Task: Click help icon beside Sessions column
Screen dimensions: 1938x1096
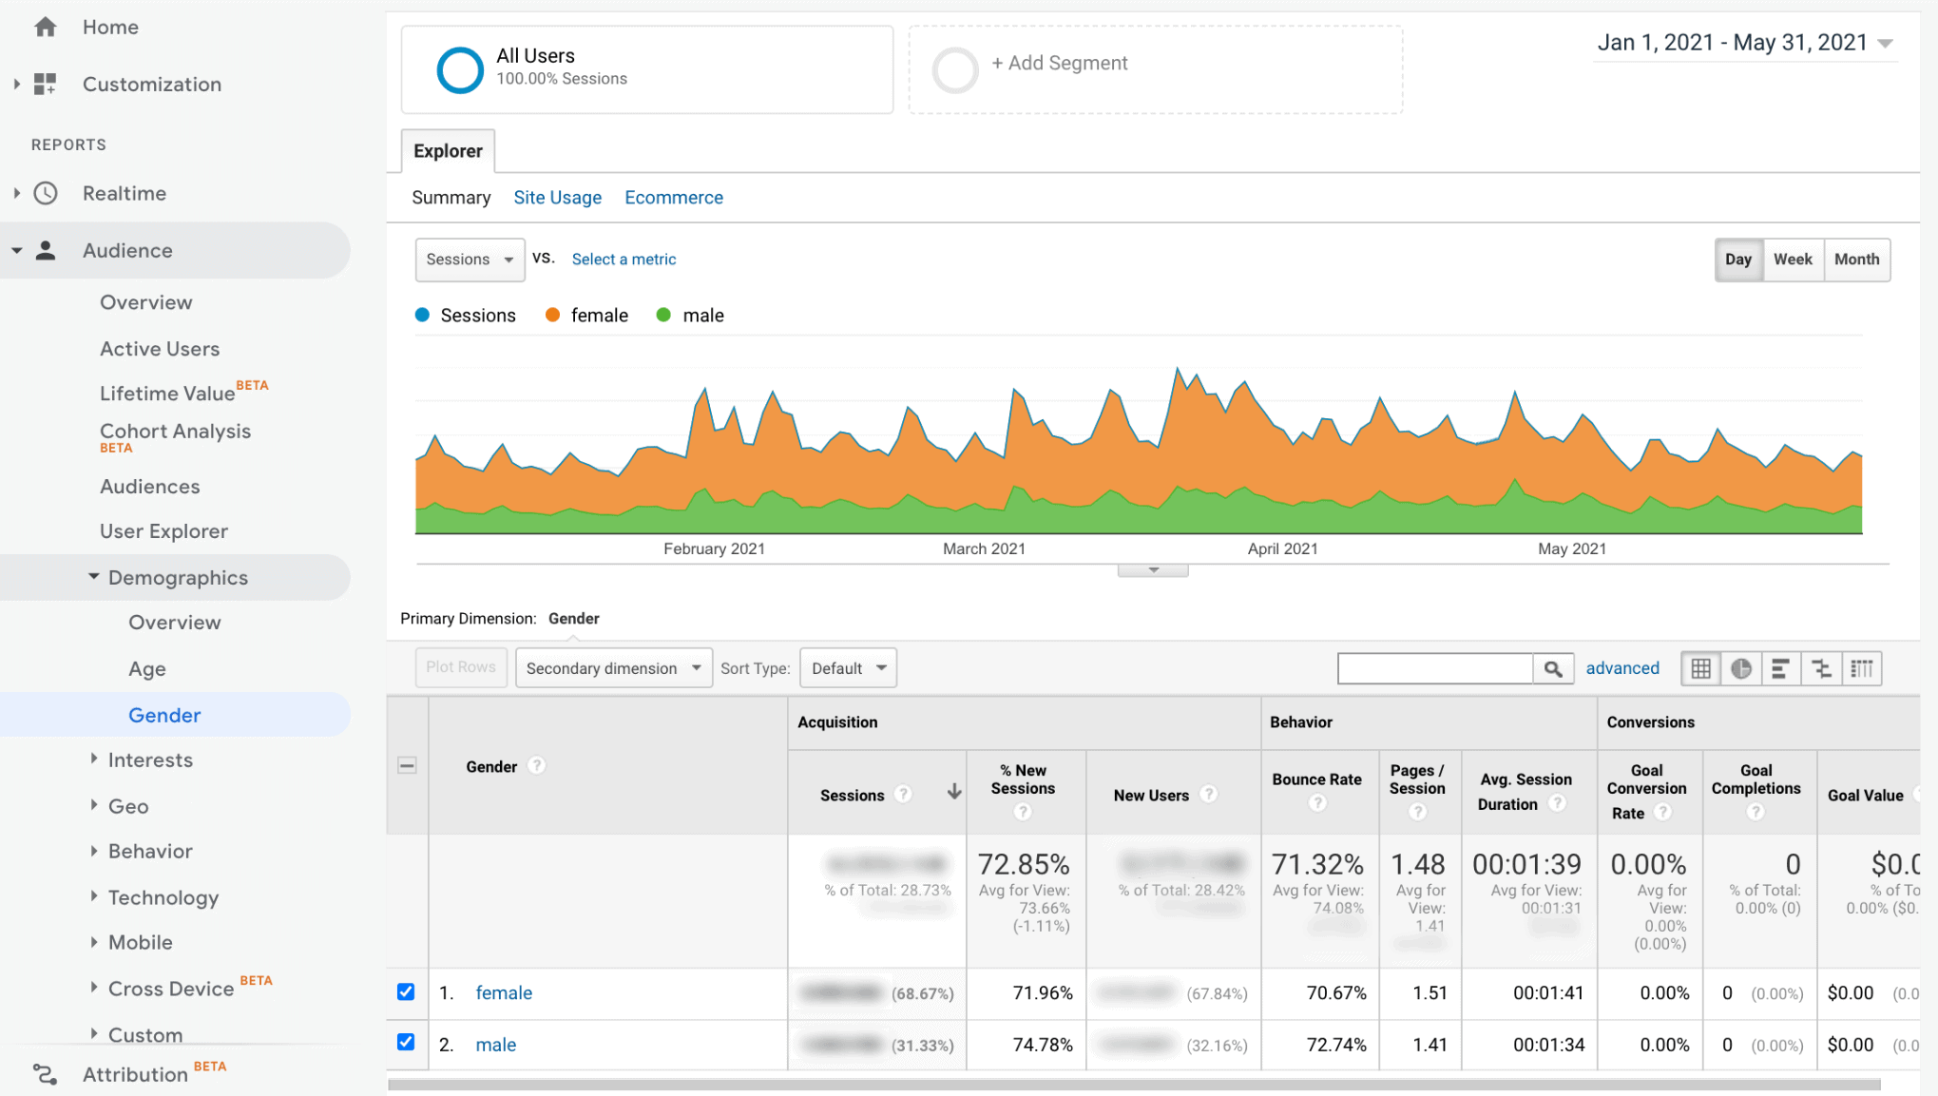Action: click(x=903, y=794)
